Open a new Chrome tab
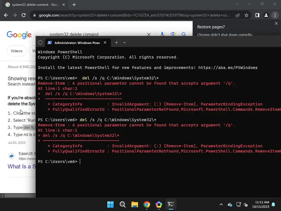This screenshot has height=211, width=281. (74, 5)
